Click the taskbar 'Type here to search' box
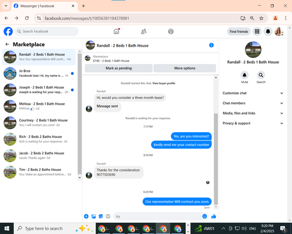Image resolution: width=292 pixels, height=234 pixels. (x=54, y=228)
